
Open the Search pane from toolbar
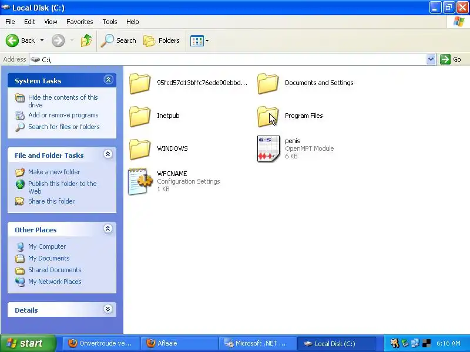point(119,40)
